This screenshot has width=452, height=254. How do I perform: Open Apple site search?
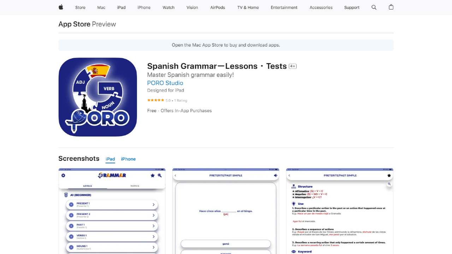[x=374, y=7]
